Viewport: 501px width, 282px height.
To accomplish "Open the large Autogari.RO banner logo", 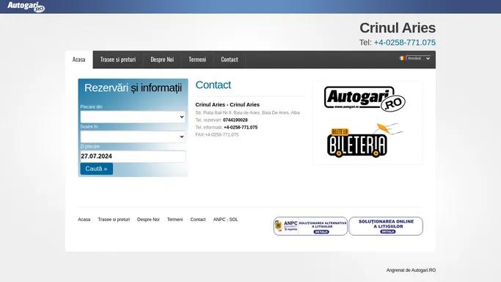I will tap(365, 99).
